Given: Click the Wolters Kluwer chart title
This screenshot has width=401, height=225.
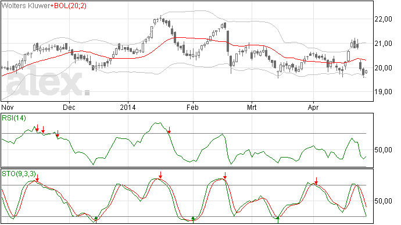Looking at the screenshot, I should point(26,6).
